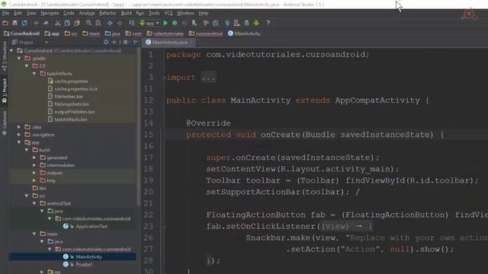Click MainActivity breadcrumb in navigation bar
This screenshot has height=274, width=488.
pos(244,33)
